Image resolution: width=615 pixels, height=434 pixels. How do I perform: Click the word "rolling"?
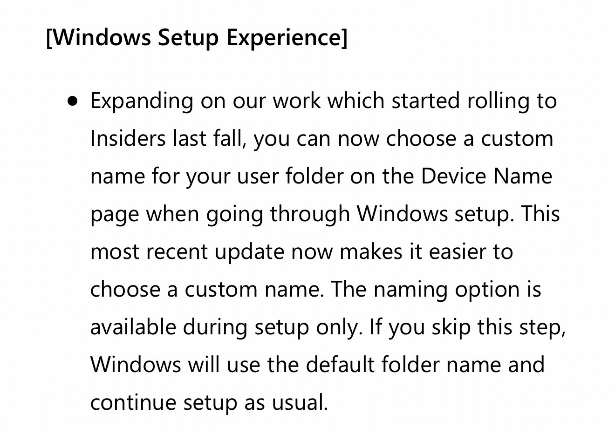(x=494, y=101)
